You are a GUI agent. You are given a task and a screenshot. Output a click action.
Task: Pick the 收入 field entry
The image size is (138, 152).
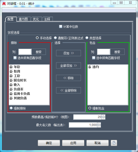tap(29, 85)
